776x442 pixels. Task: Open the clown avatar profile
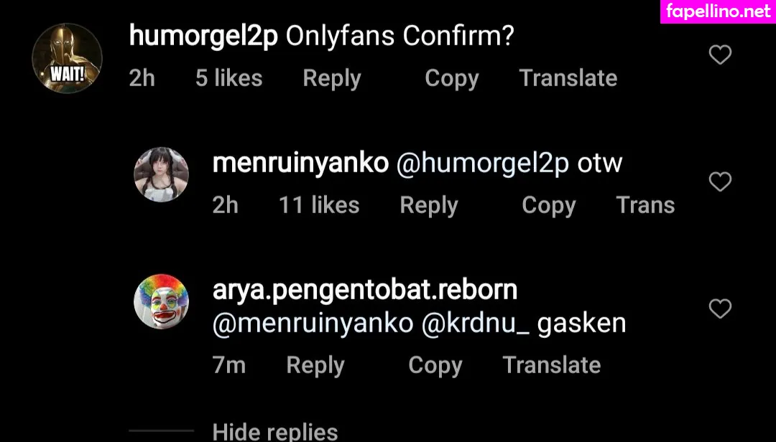point(162,301)
